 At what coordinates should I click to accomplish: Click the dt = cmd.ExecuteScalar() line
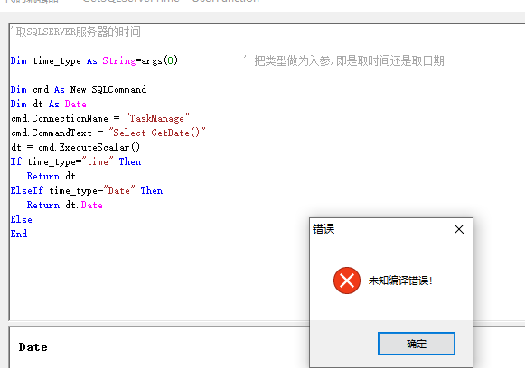click(x=75, y=147)
